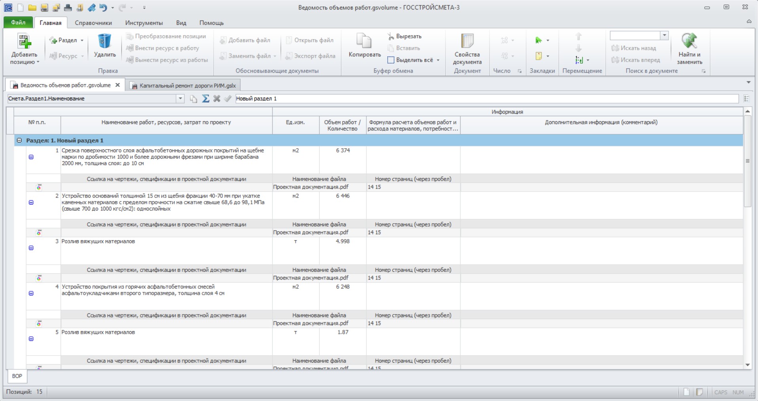
Task: Open the search text dropdown in Поиск
Action: [665, 36]
